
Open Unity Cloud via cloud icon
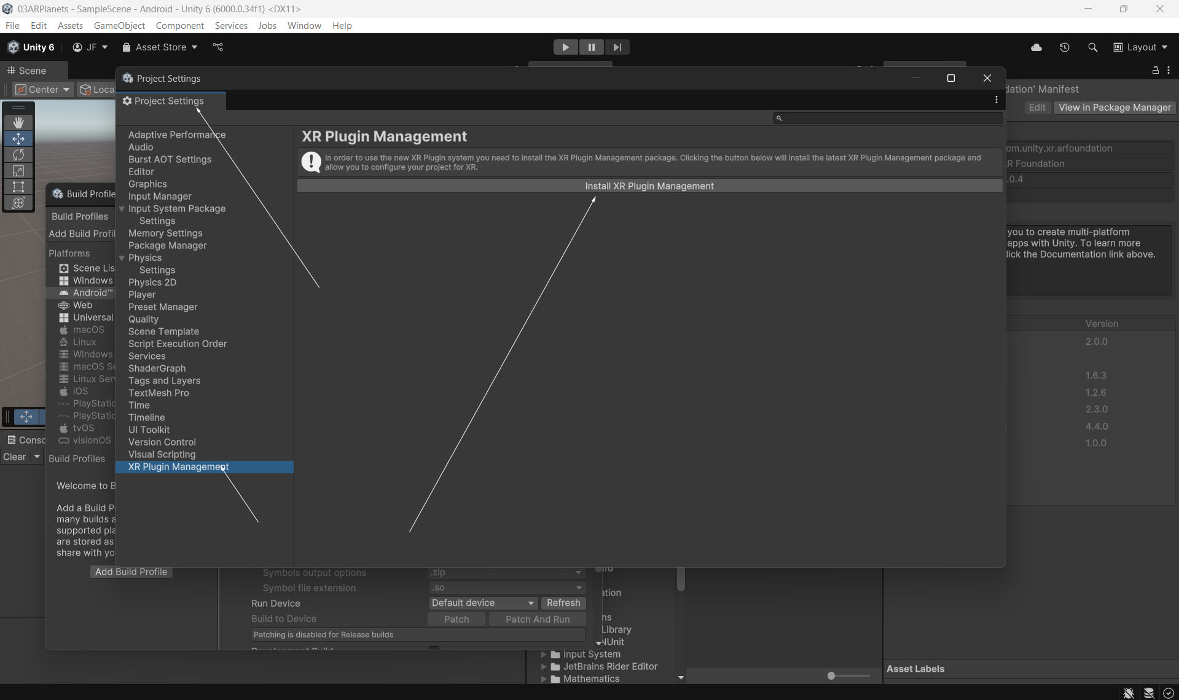(1036, 47)
